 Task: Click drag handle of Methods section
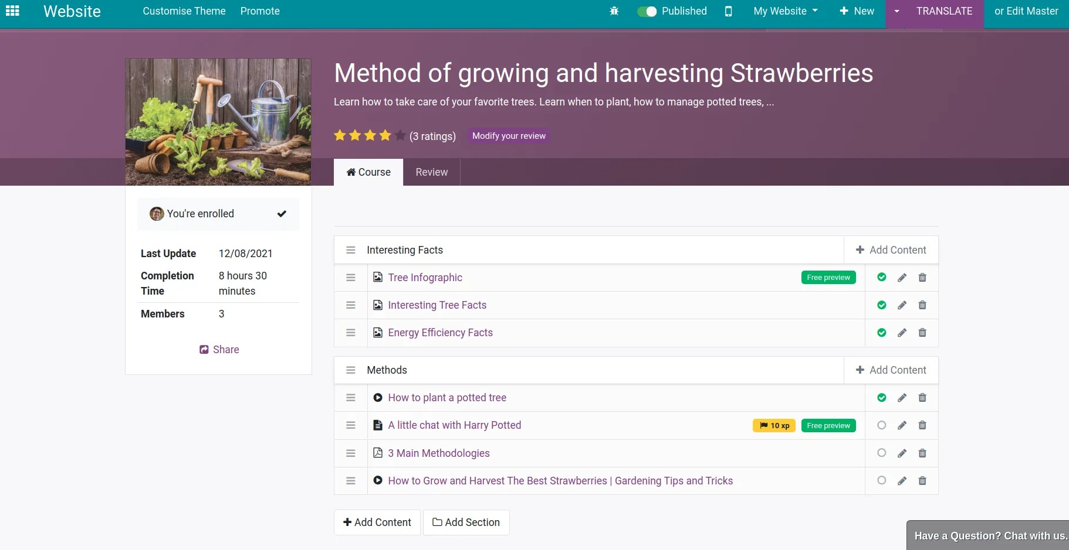pyautogui.click(x=351, y=370)
